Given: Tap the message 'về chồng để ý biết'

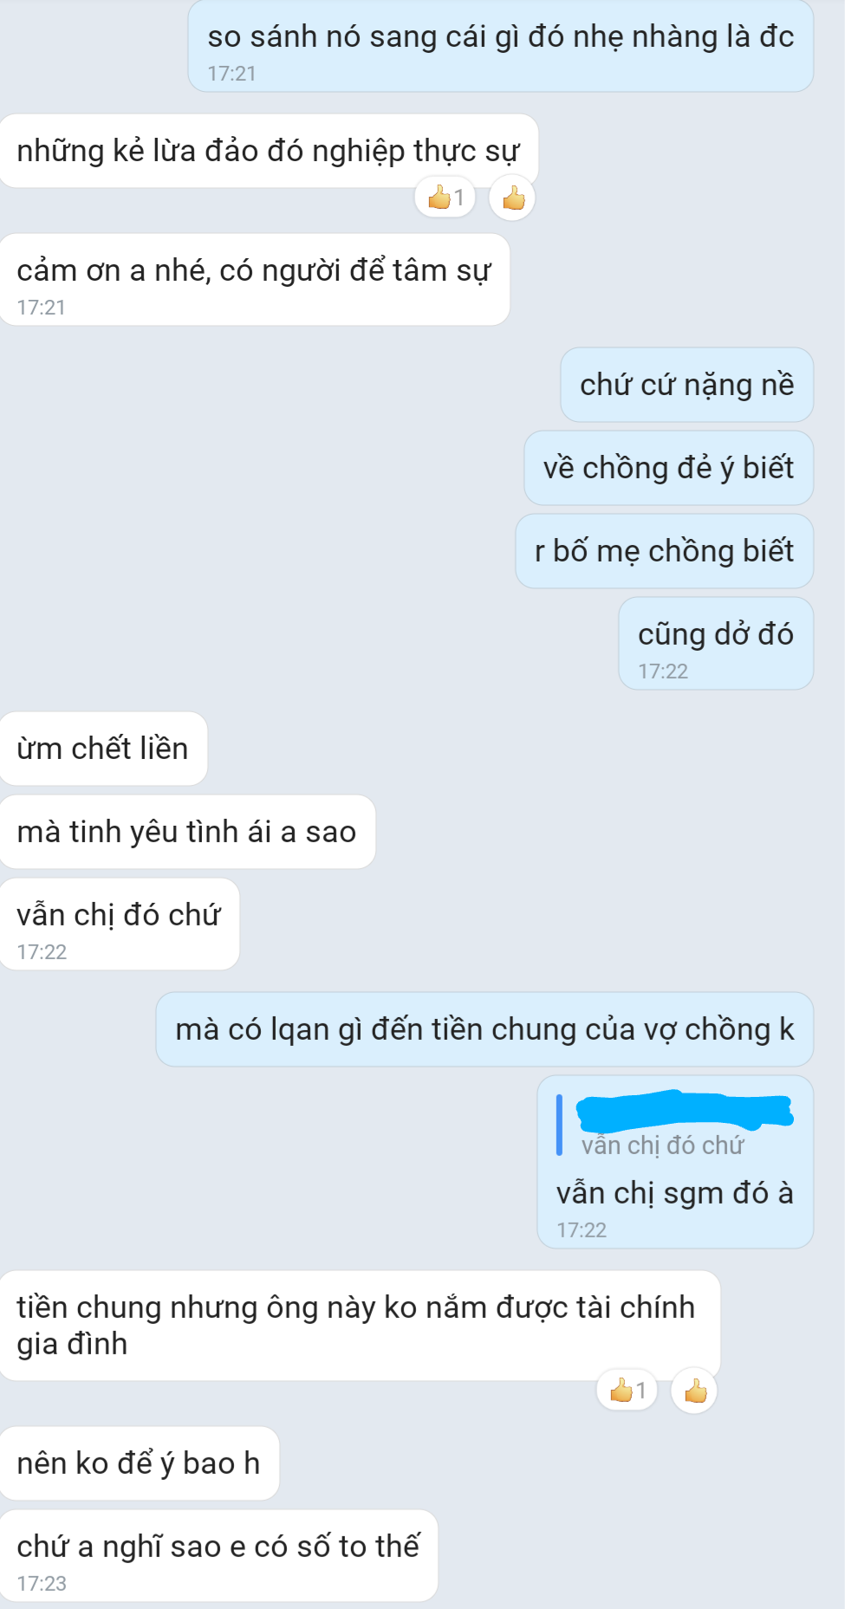Looking at the screenshot, I should [669, 468].
